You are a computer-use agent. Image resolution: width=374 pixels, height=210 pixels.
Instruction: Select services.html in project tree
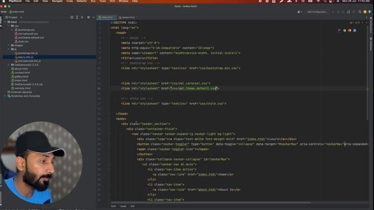pos(21,88)
